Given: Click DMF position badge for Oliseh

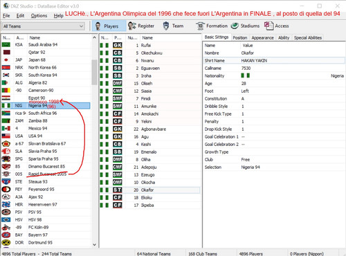Looking at the screenshot, I should (x=118, y=83).
